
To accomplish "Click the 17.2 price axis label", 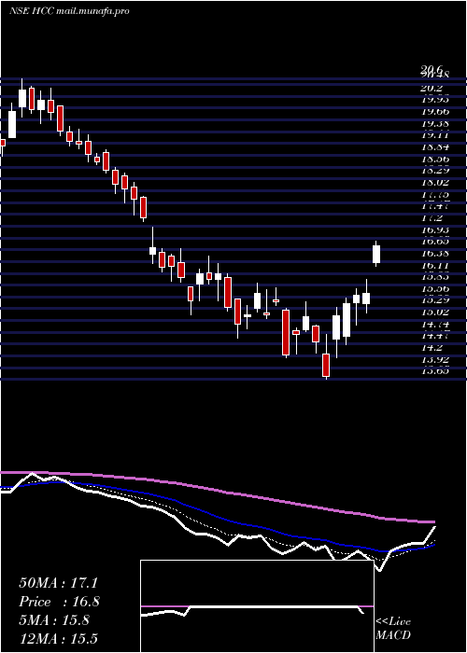I will click(x=432, y=217).
